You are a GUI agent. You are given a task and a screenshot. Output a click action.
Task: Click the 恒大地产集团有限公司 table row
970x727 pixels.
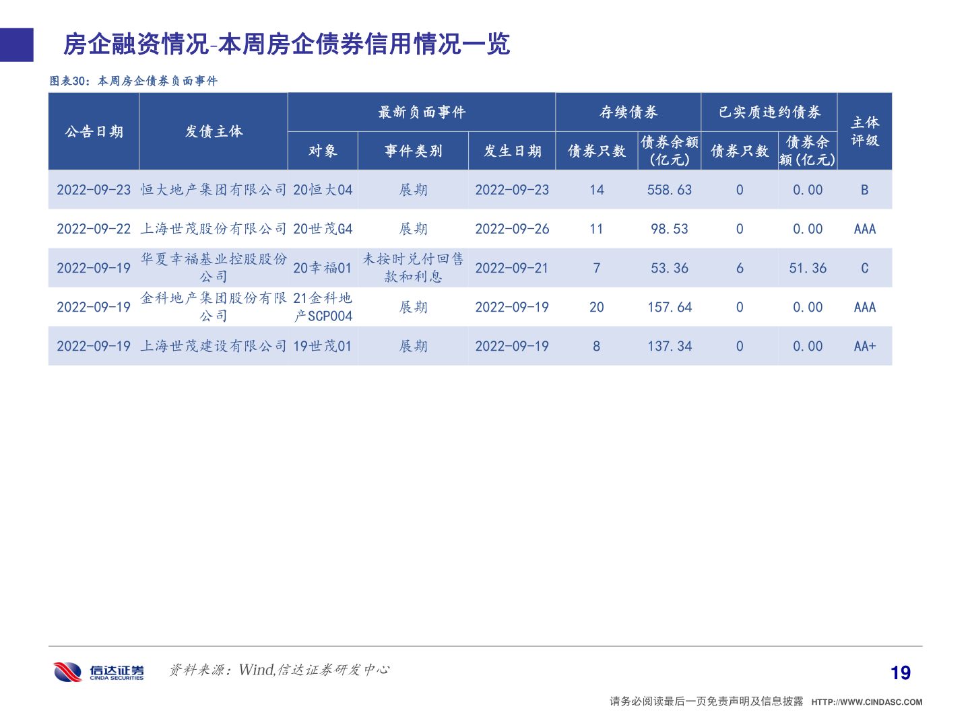214,190
